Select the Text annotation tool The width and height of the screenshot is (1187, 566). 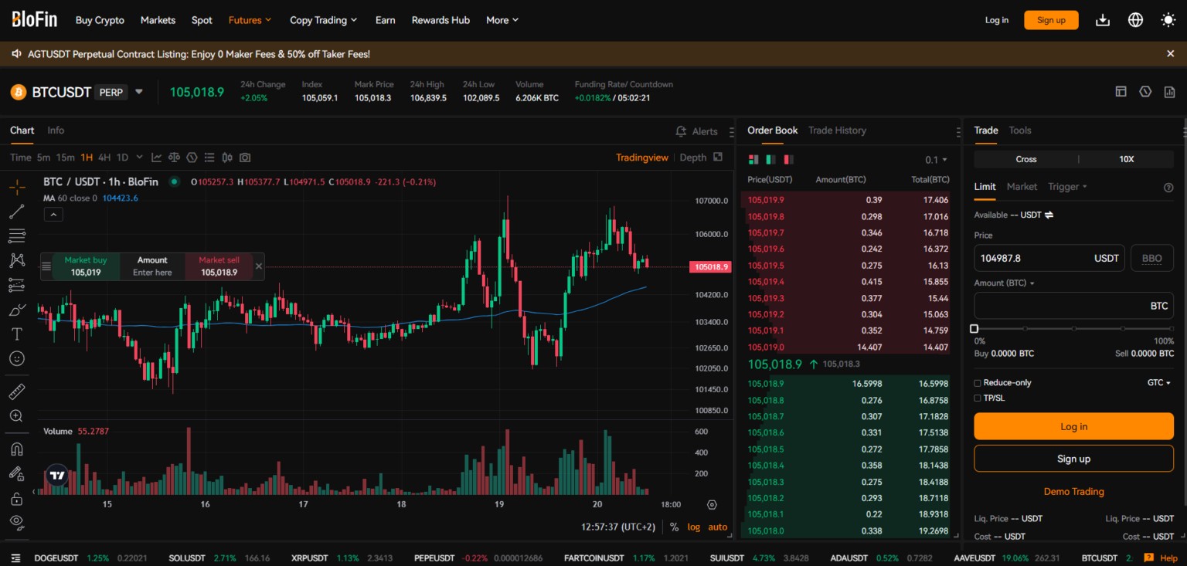[x=16, y=334]
